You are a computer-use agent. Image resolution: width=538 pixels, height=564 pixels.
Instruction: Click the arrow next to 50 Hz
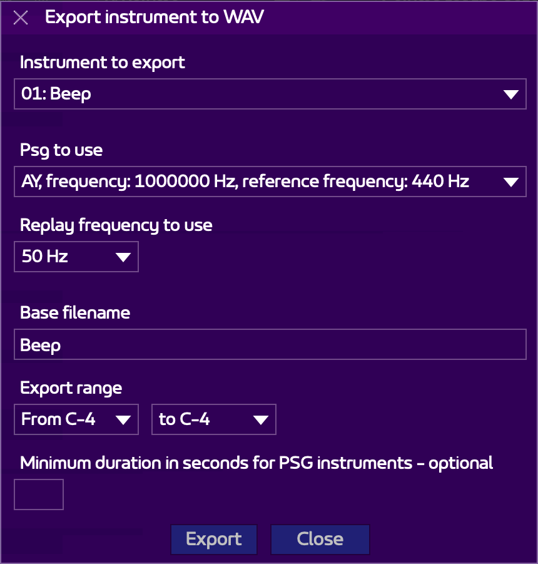[x=123, y=257]
